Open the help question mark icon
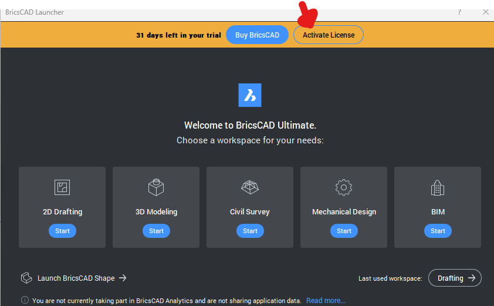 459,12
